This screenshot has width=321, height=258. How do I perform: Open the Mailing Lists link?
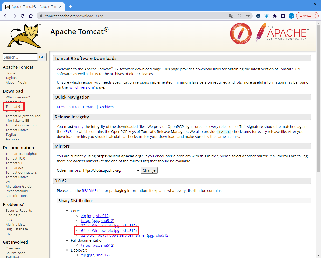(x=16, y=224)
